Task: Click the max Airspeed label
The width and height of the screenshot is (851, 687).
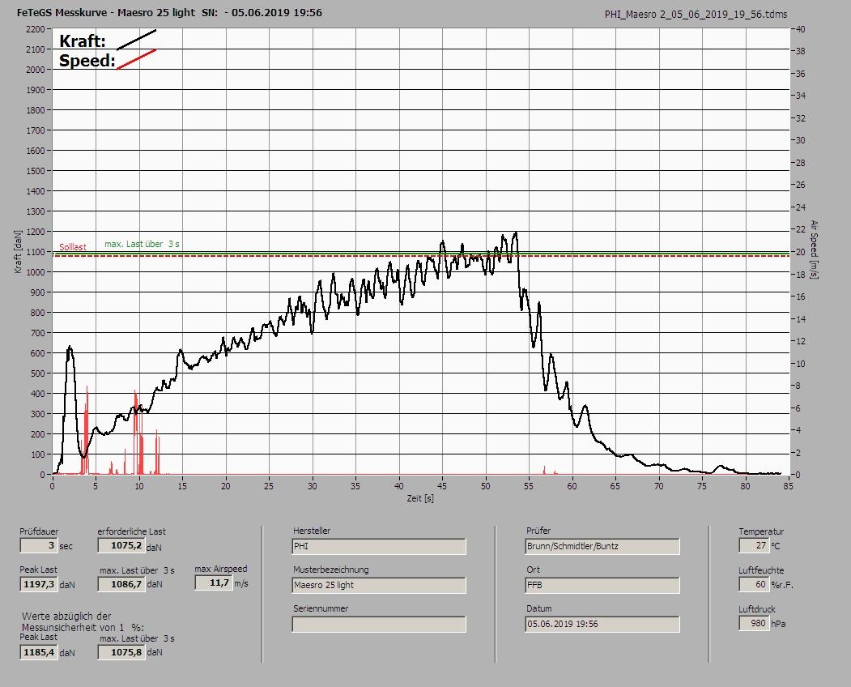Action: coord(221,570)
